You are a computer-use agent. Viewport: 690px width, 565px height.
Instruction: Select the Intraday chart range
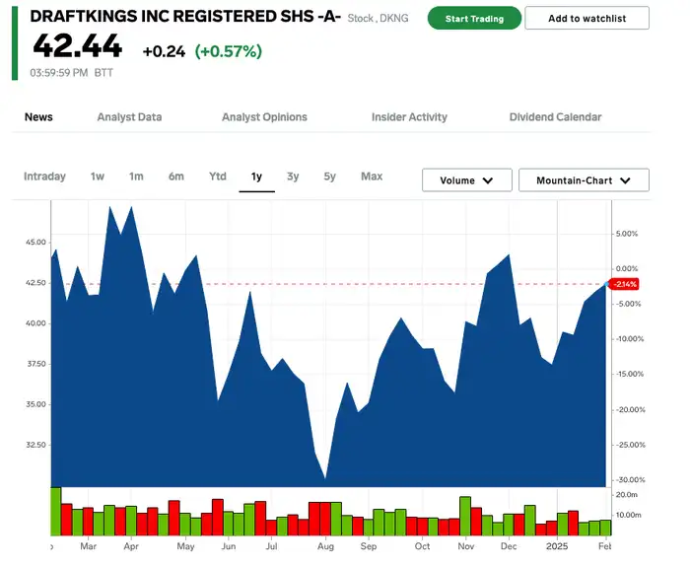click(x=44, y=177)
